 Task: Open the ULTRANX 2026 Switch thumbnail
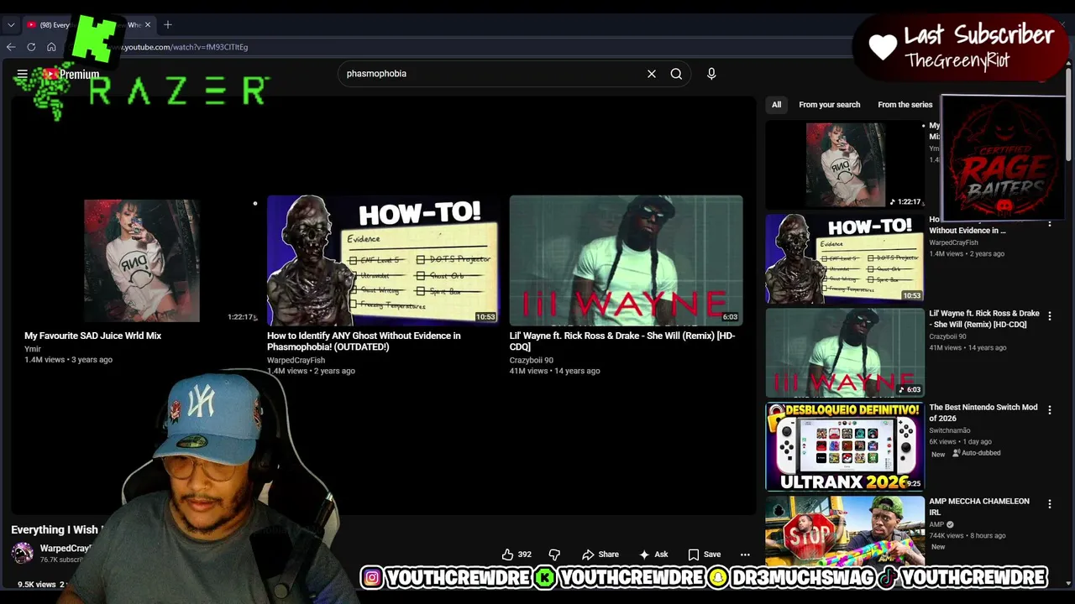click(845, 446)
